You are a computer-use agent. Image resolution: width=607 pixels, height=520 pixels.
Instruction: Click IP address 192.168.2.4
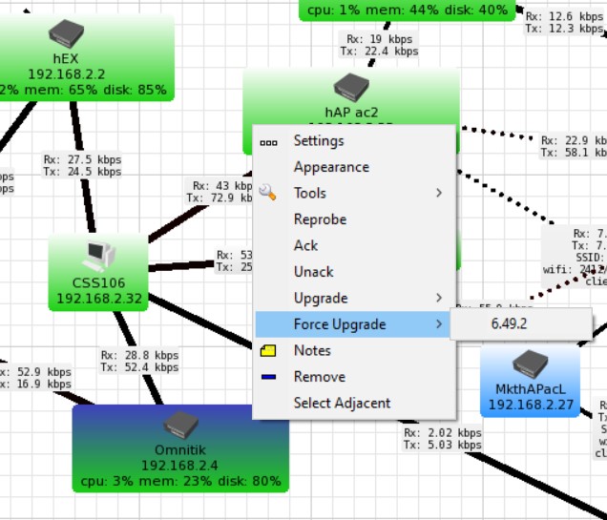point(179,466)
